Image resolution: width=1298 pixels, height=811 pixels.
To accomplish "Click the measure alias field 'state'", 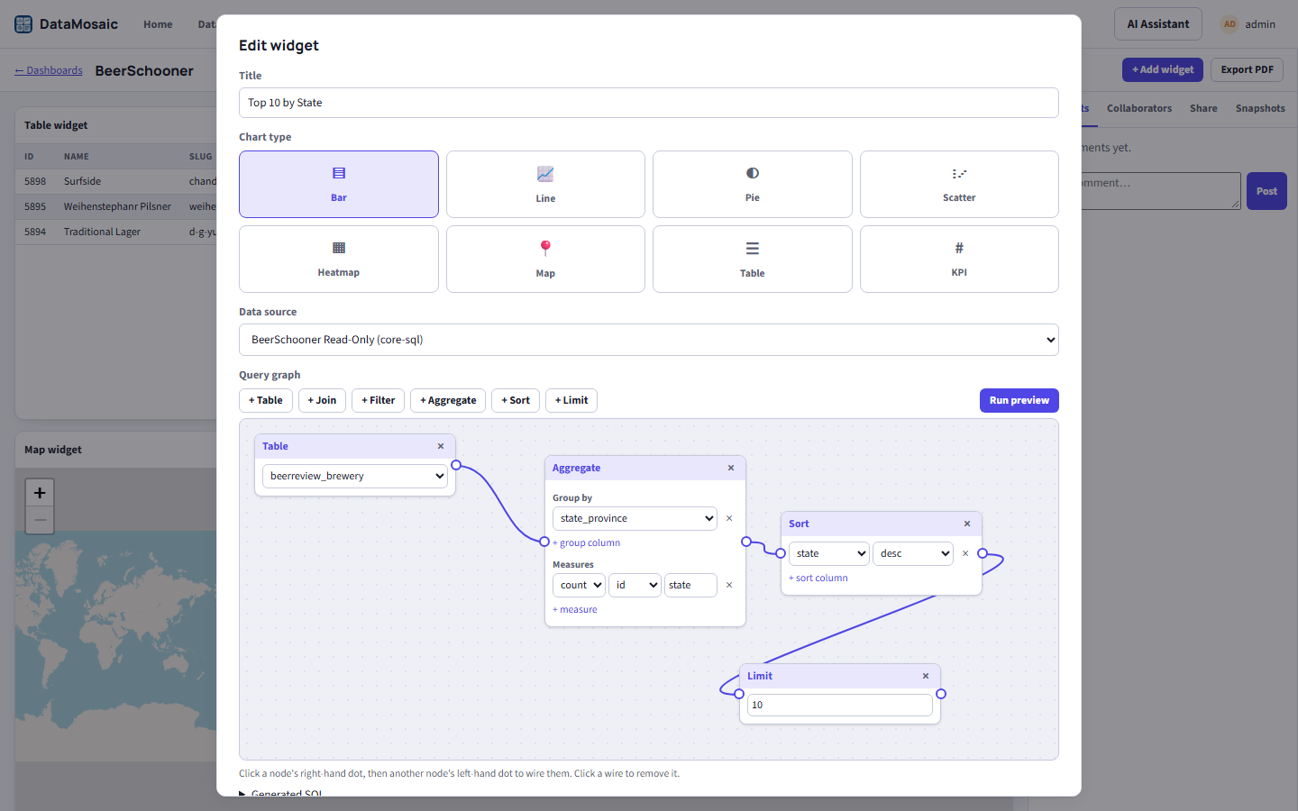I will tap(691, 585).
